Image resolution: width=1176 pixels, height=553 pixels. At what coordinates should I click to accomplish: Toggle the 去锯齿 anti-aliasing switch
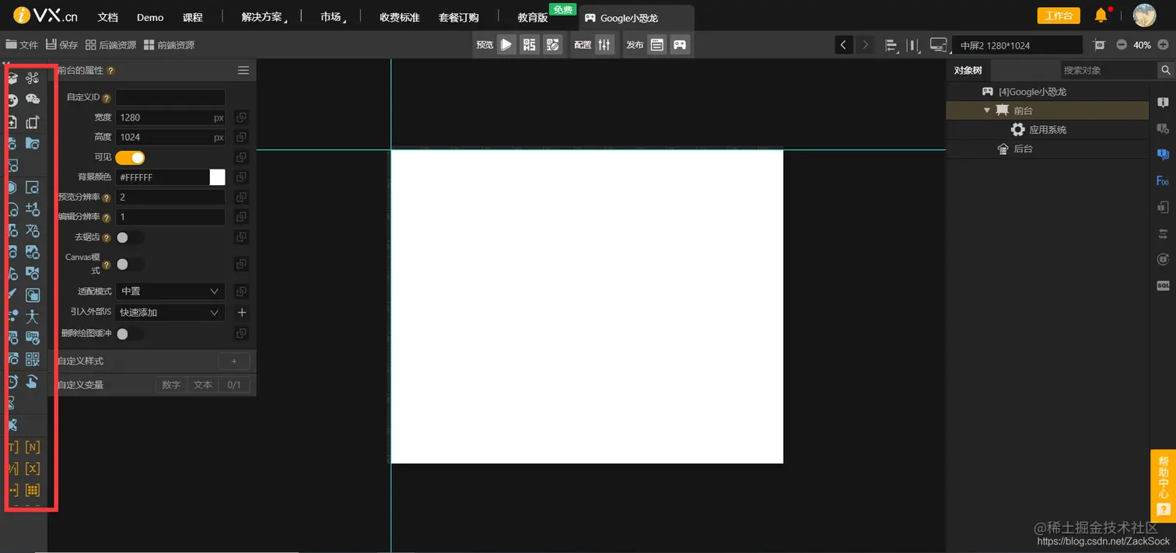[130, 237]
